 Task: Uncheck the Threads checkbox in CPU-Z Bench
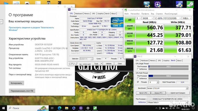138,82
